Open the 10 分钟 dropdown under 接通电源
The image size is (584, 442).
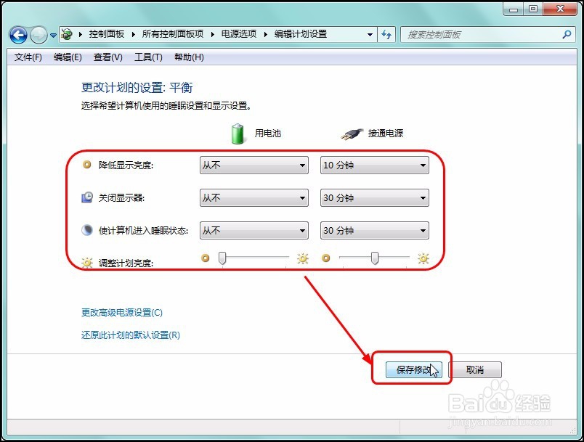point(373,165)
